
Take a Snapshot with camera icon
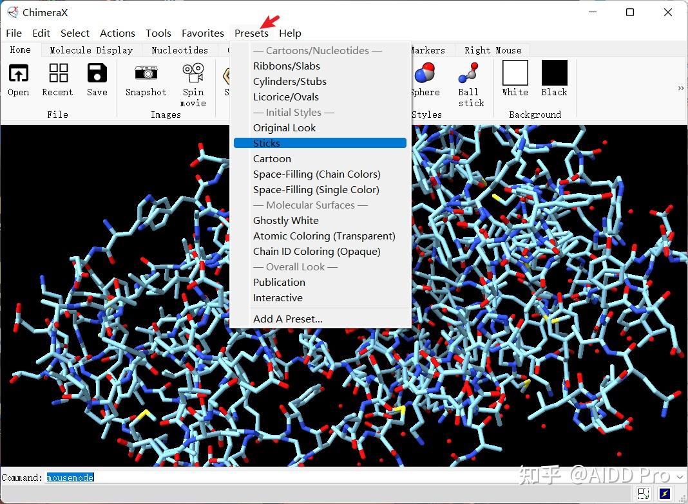pyautogui.click(x=146, y=74)
